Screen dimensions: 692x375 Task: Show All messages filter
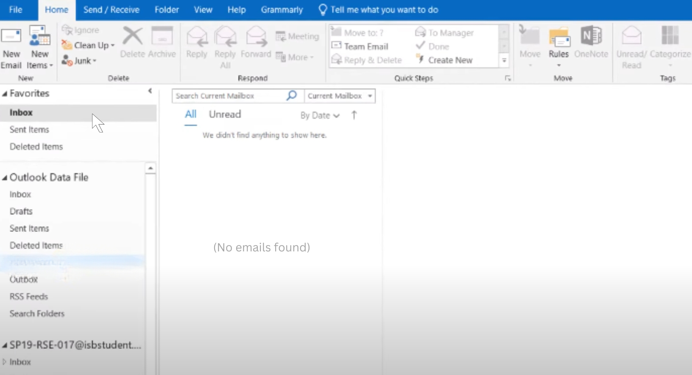click(191, 114)
